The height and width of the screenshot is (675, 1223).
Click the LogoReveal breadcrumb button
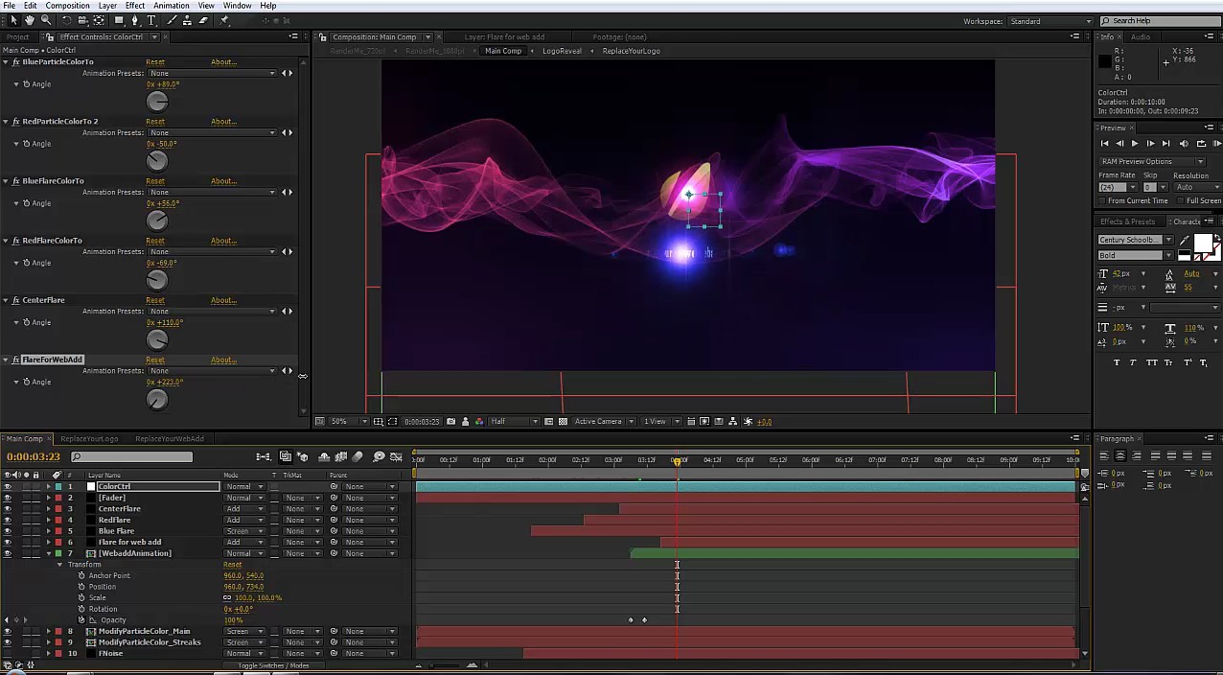[562, 51]
